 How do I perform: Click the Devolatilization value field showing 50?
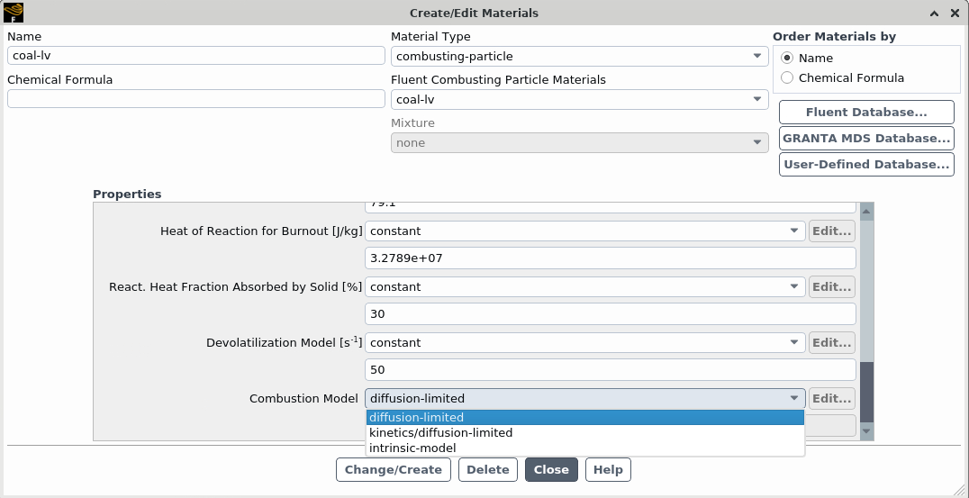click(610, 370)
